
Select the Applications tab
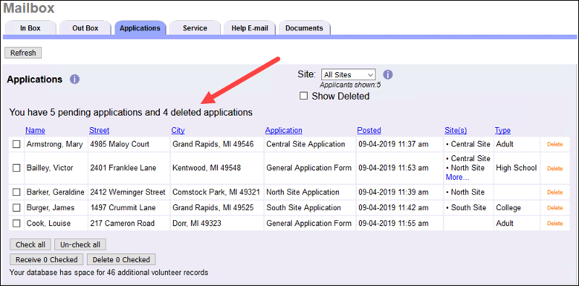[x=140, y=28]
